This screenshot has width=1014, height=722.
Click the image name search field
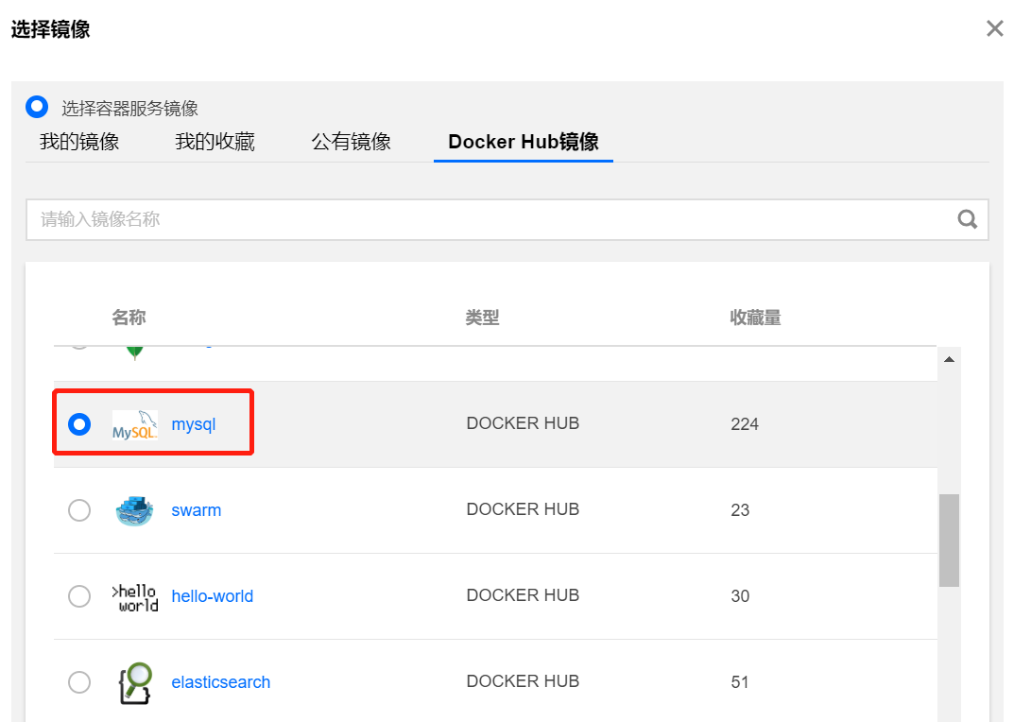click(507, 219)
